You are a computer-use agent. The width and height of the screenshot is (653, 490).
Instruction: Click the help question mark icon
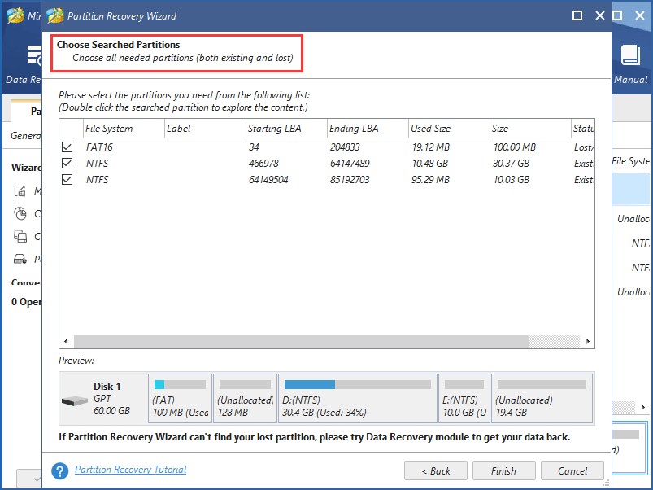(60, 470)
